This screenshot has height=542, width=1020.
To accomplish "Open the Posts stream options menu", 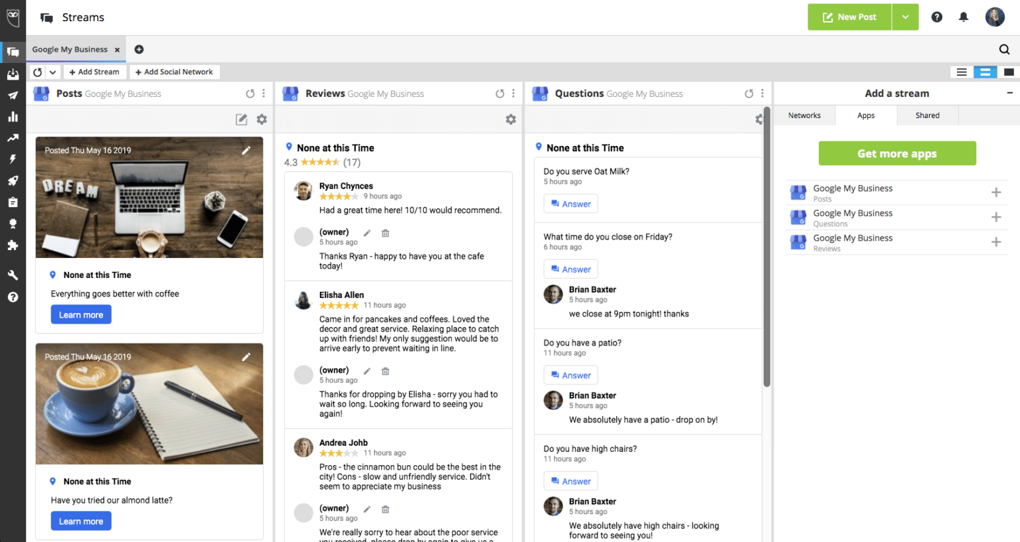I will pos(264,94).
